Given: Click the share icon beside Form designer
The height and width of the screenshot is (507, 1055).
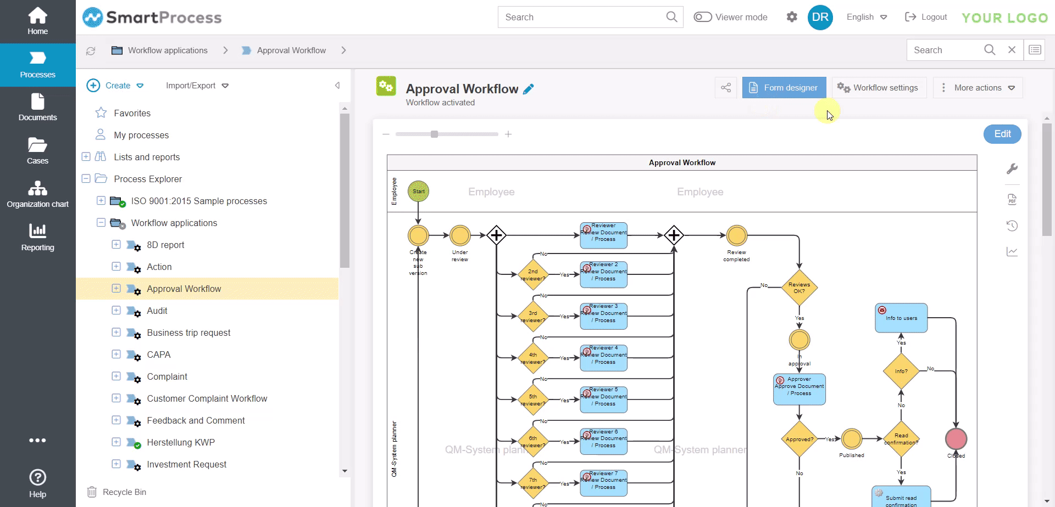Looking at the screenshot, I should pos(726,88).
